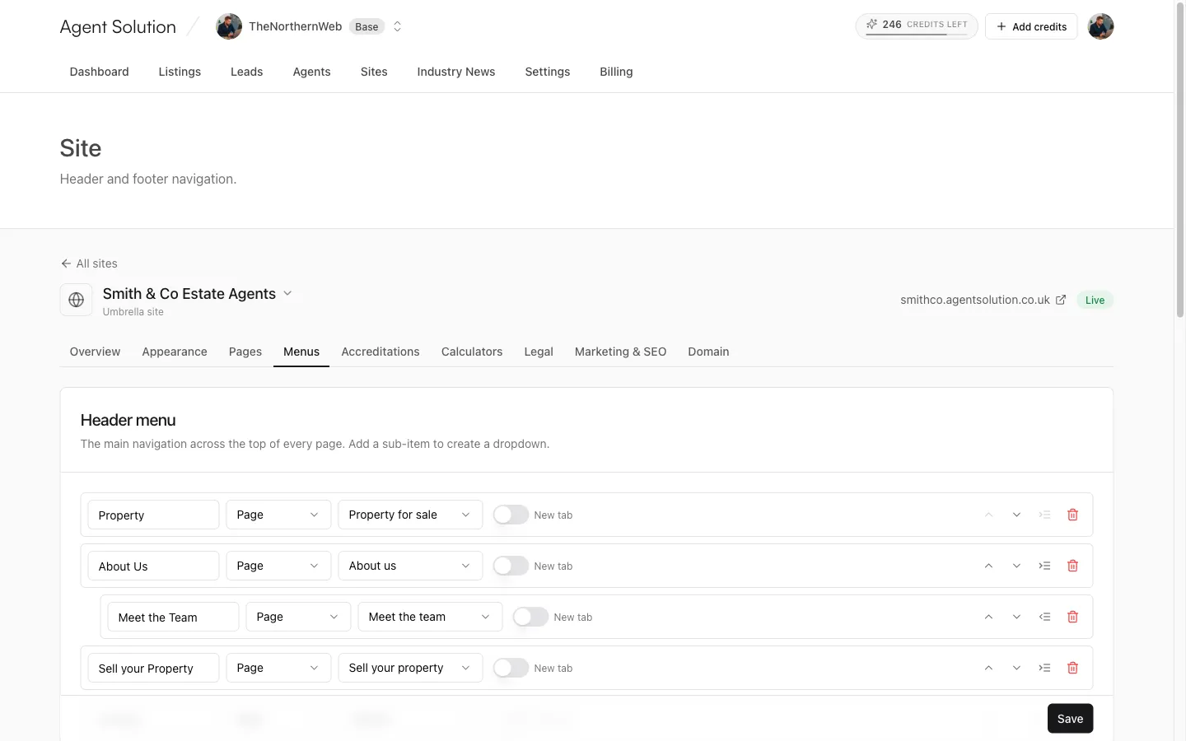The height and width of the screenshot is (741, 1186).
Task: Move the Property menu item down
Action: coord(1016,515)
